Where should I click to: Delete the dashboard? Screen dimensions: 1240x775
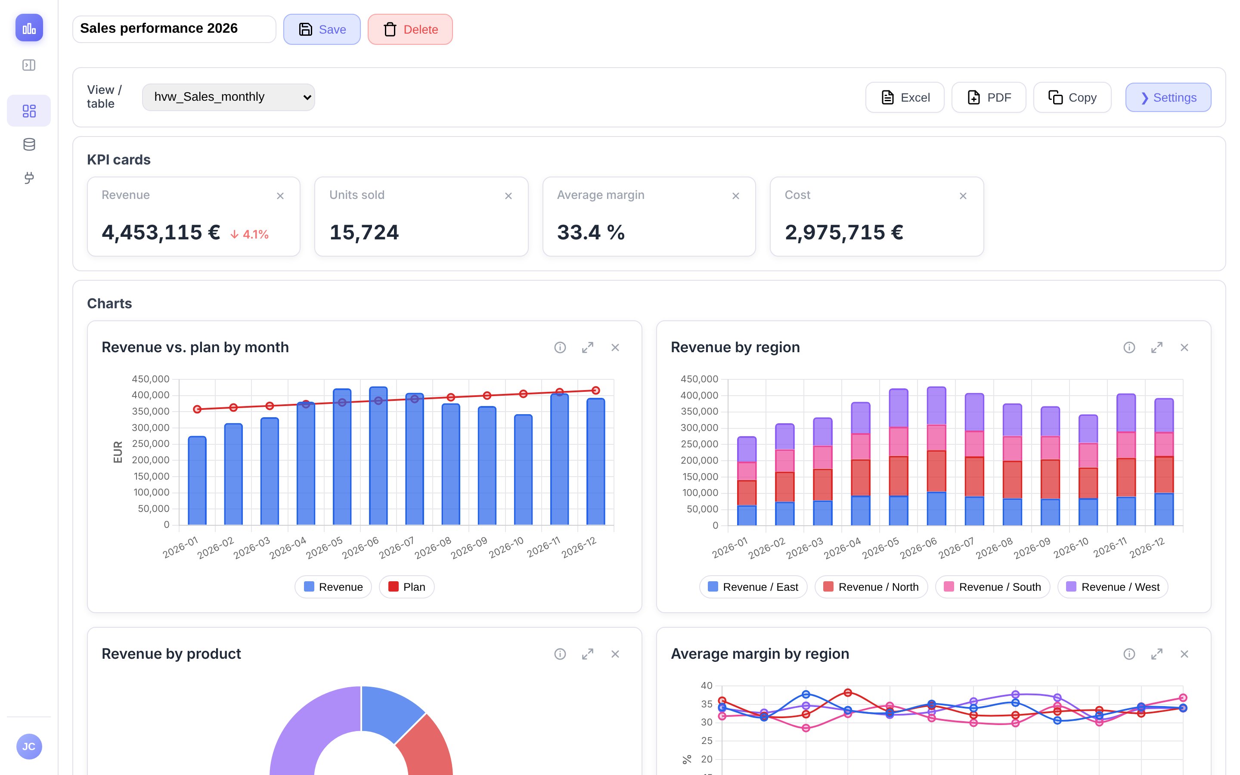tap(410, 29)
